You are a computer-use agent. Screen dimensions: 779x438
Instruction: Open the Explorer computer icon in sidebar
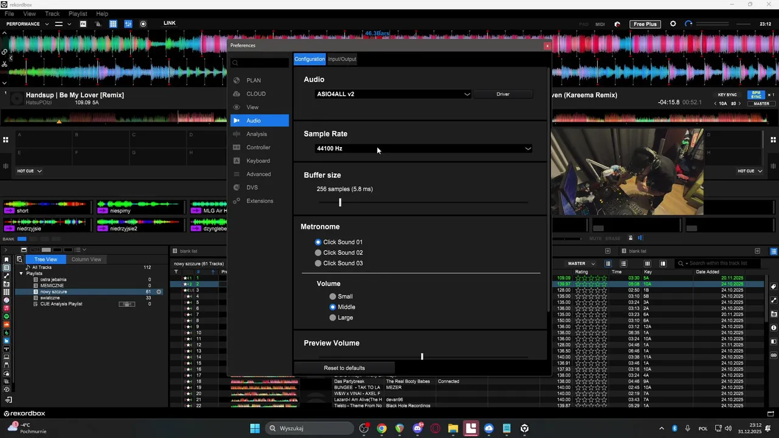[x=7, y=357]
